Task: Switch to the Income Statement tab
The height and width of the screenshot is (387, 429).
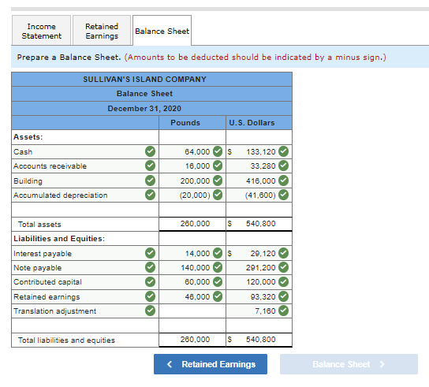Action: coord(41,31)
